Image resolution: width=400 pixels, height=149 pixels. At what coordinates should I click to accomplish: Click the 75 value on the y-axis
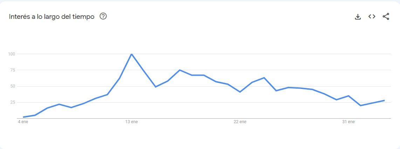point(12,70)
